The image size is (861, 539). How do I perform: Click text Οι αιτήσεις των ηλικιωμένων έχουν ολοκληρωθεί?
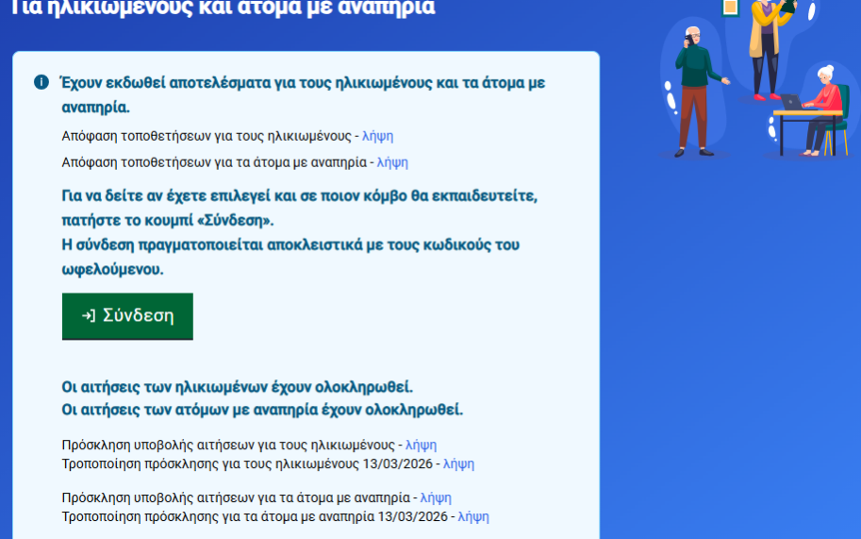238,388
